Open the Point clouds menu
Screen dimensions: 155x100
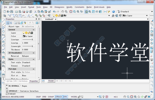(x=99, y=7)
